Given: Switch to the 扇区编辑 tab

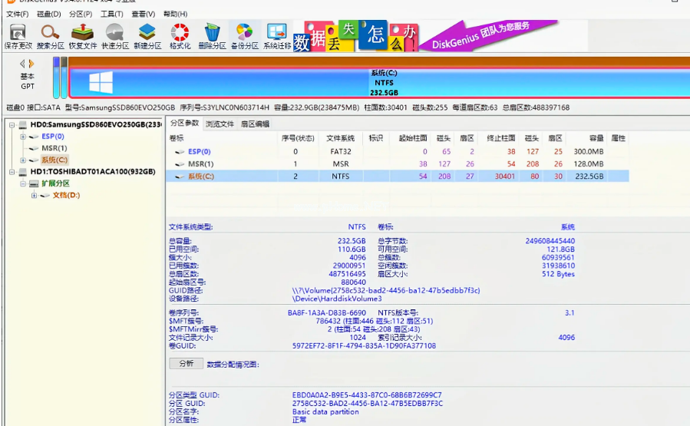Looking at the screenshot, I should click(255, 124).
